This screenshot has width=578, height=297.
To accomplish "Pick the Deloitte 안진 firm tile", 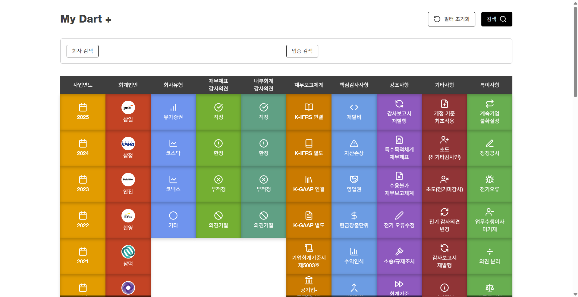I will click(128, 184).
